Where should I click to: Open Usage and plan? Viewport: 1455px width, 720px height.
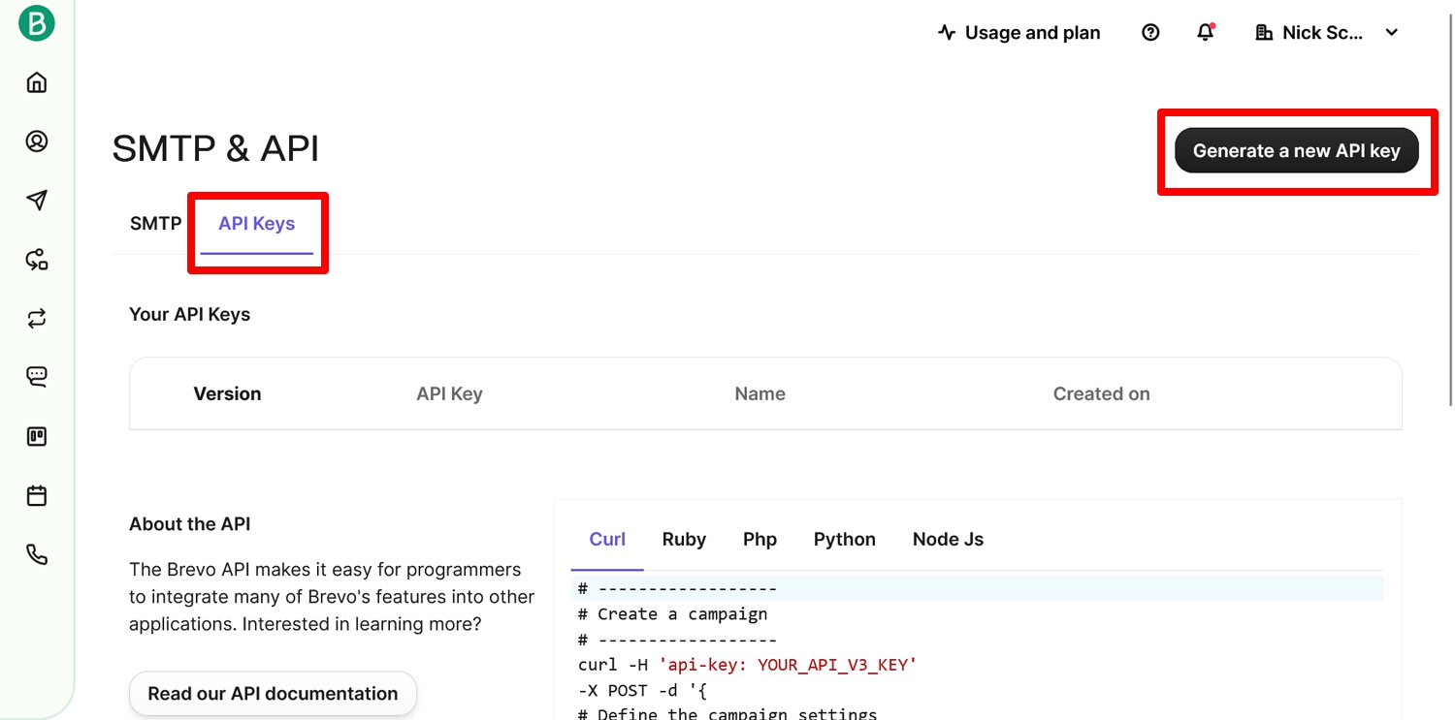[1019, 33]
